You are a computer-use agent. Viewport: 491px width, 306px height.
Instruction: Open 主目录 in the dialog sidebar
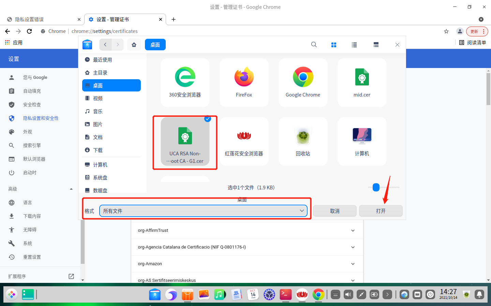coord(111,72)
